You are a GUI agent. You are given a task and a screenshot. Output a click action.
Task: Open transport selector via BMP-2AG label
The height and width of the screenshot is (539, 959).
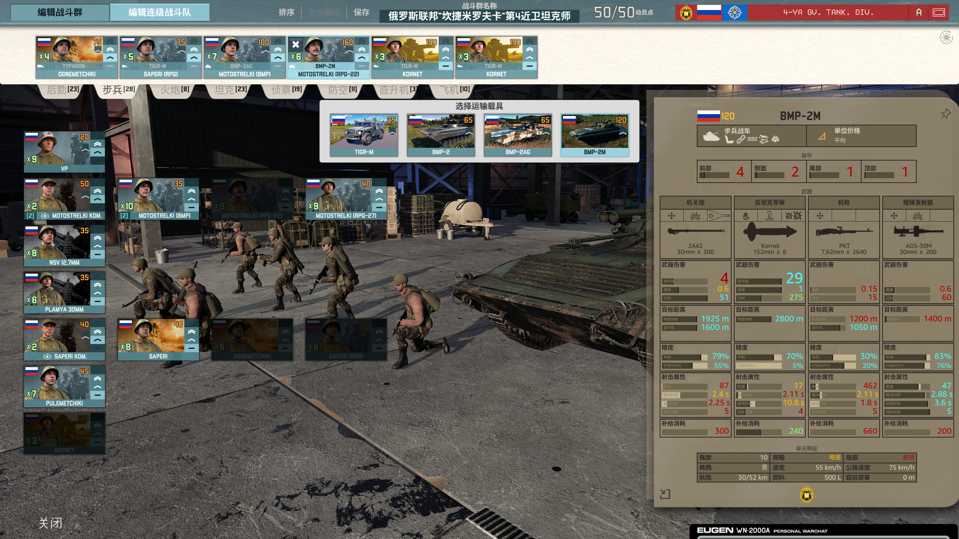click(241, 66)
